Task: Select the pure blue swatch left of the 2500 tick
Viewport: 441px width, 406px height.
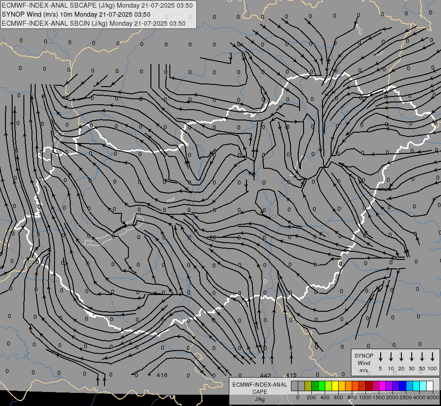Action: click(403, 386)
